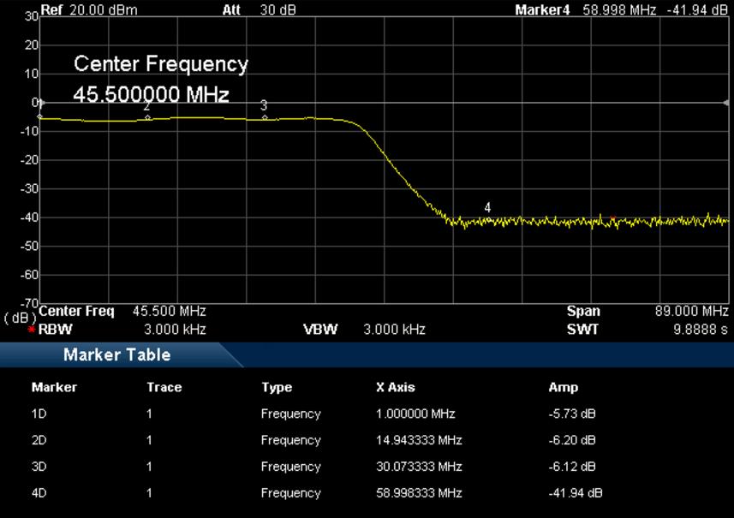Click the Marker Table header tab
Screen dimensions: 734x518
(x=116, y=354)
